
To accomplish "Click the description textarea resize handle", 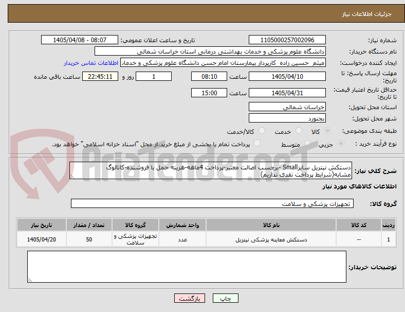I will coord(72,177).
